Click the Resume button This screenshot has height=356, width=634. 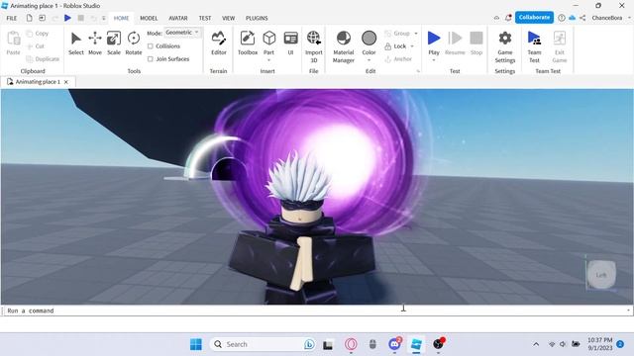click(x=455, y=43)
